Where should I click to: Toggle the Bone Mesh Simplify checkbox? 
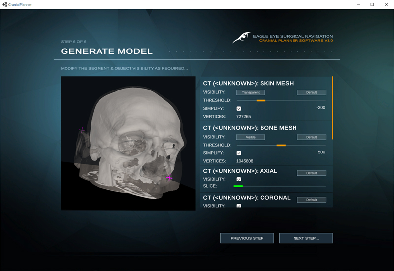tap(239, 153)
